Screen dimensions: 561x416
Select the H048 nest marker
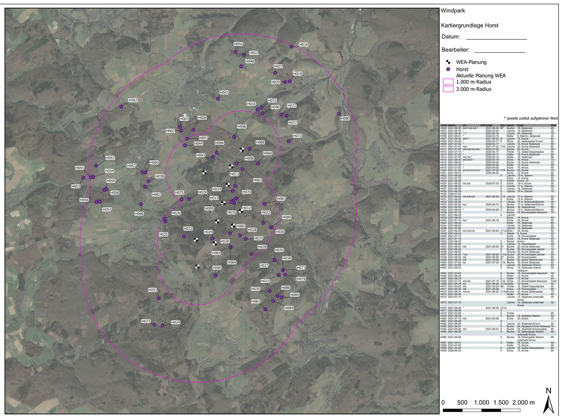point(241,67)
